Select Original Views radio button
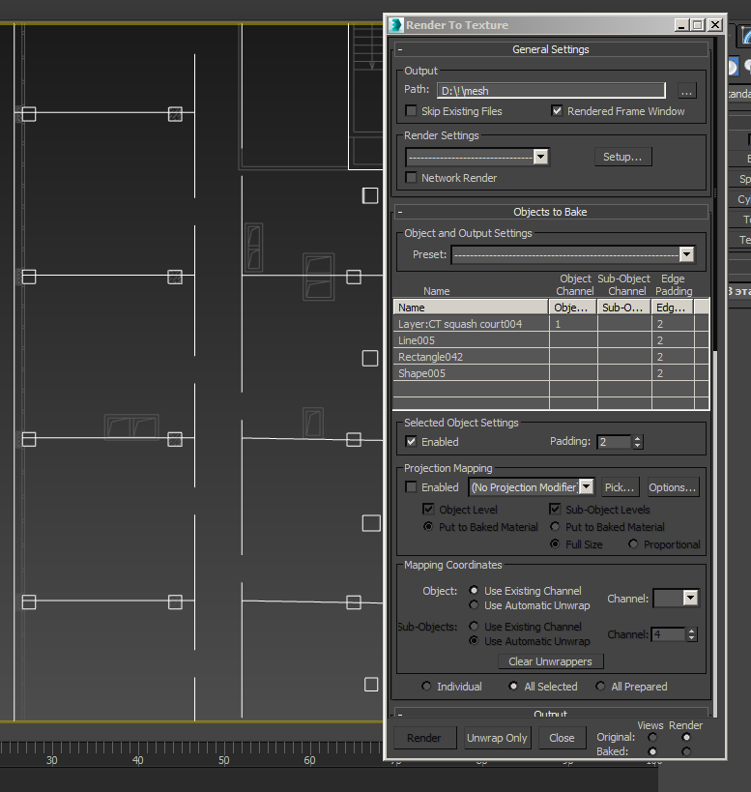Image resolution: width=751 pixels, height=792 pixels. click(x=652, y=738)
